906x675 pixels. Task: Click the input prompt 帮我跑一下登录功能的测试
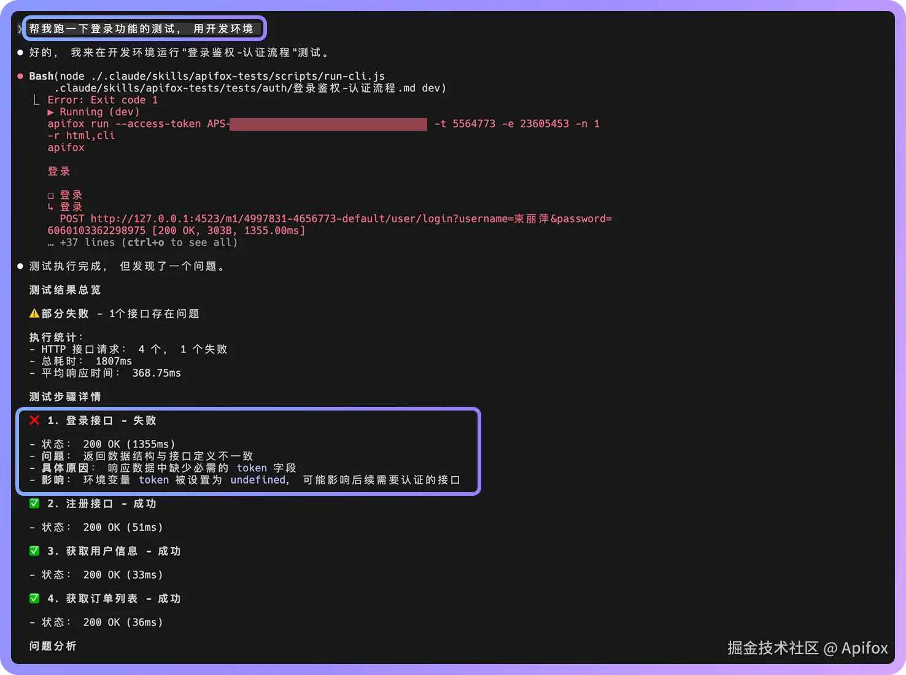coord(141,29)
